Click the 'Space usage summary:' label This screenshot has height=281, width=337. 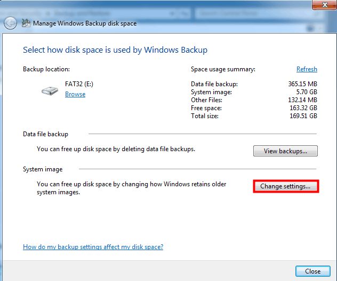coord(223,69)
